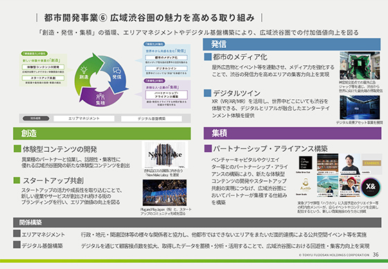The image size is (388, 269).
Task: Click the slide title 都市開発事業⑥ 広域渋谷圏の魅力を高める取り組み
Action: click(149, 18)
